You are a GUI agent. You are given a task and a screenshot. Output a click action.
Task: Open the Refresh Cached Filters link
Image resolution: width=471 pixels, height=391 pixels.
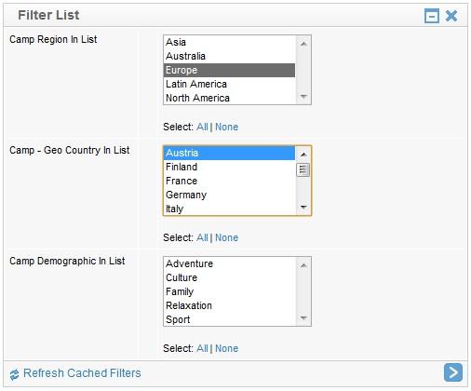[x=82, y=373]
